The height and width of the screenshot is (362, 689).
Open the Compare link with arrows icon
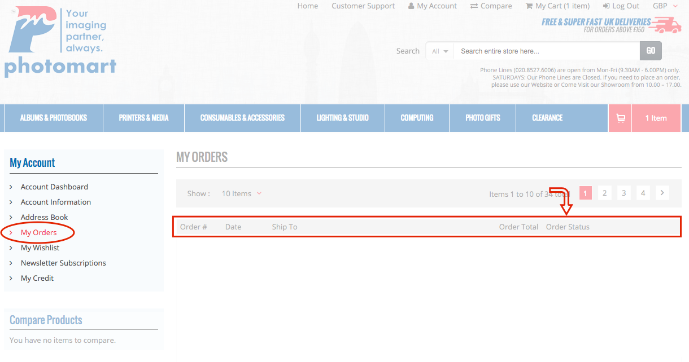tap(491, 6)
